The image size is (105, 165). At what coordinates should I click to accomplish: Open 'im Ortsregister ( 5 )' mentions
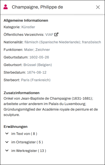point(27,142)
